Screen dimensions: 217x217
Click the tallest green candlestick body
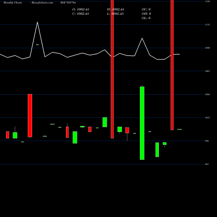tap(142, 123)
